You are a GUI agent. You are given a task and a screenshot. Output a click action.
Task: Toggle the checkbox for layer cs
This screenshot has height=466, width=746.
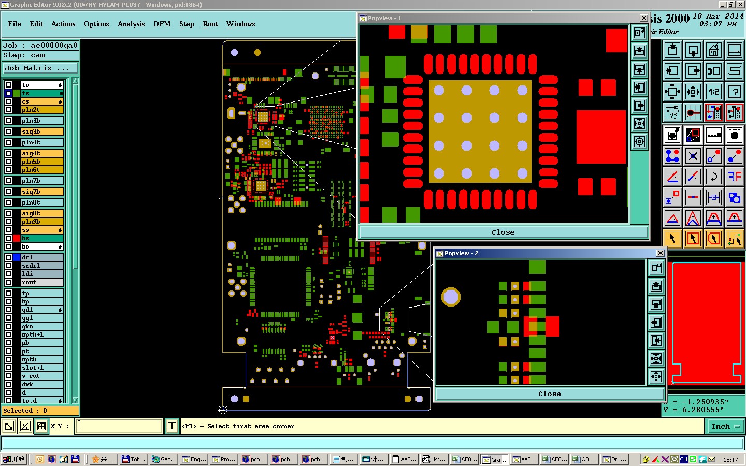pyautogui.click(x=8, y=101)
